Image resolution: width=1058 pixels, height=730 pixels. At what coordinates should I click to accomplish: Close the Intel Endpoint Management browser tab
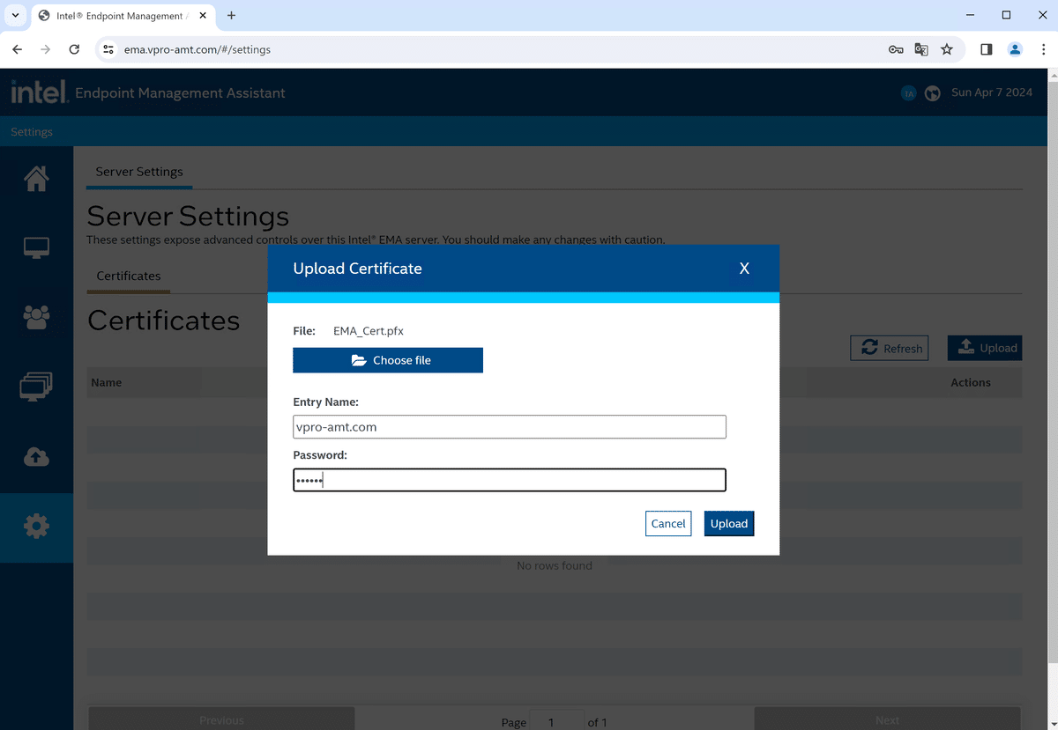203,16
